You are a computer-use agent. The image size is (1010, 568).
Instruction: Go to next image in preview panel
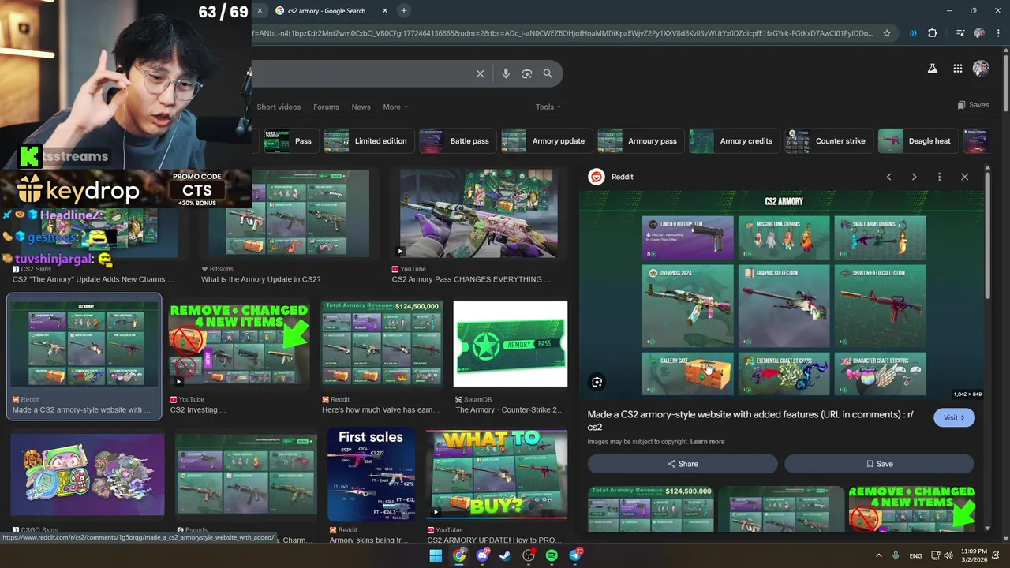coord(914,177)
